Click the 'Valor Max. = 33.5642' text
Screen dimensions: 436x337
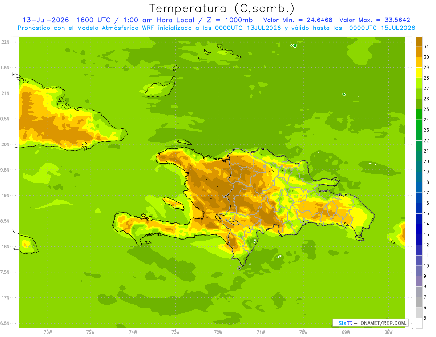click(375, 20)
